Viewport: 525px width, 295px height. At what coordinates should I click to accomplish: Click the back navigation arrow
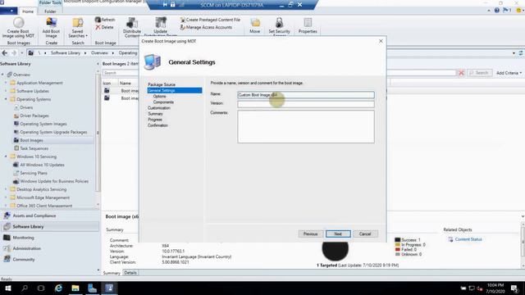tap(5, 52)
